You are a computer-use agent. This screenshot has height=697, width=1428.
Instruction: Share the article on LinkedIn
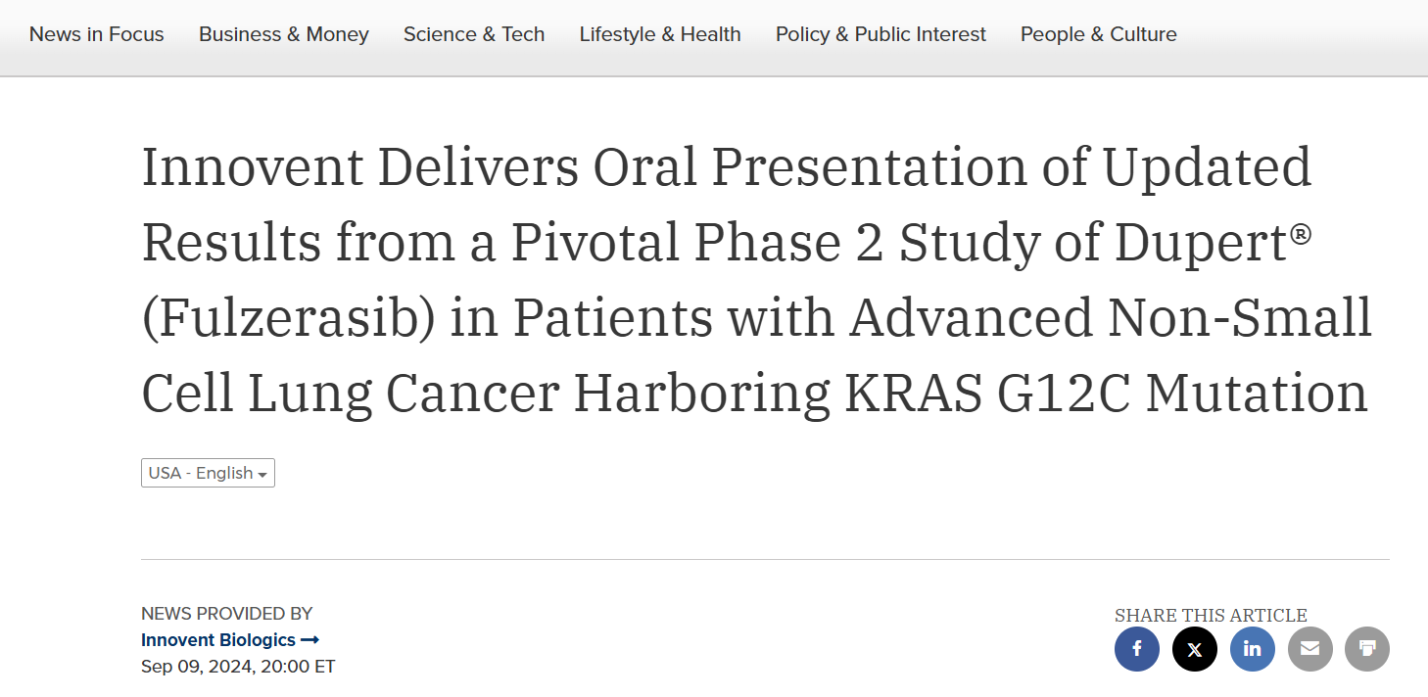(x=1253, y=649)
